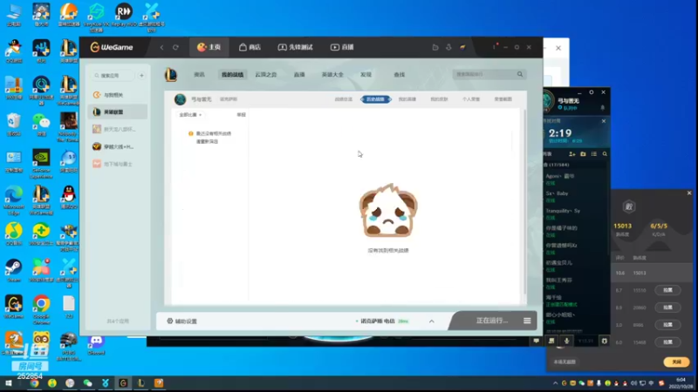Click the League of Legends logo icon
Screen dimensions: 698x392
(x=171, y=75)
